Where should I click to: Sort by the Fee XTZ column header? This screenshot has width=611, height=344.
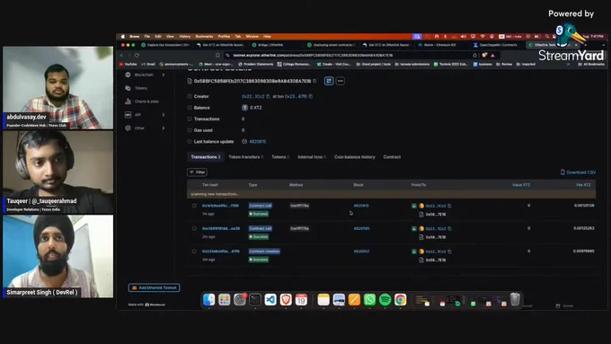click(583, 185)
